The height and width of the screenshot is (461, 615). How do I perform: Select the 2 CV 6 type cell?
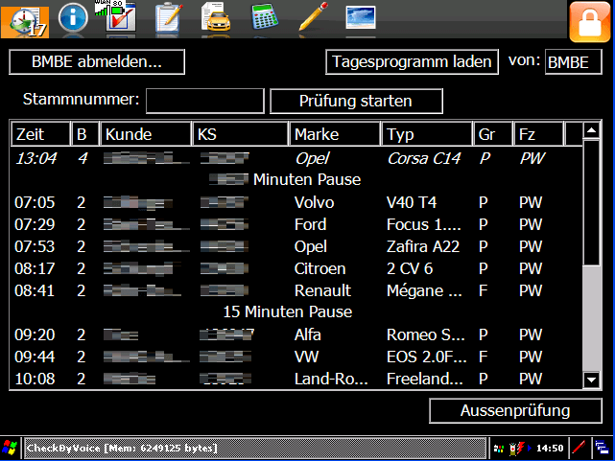pos(410,268)
